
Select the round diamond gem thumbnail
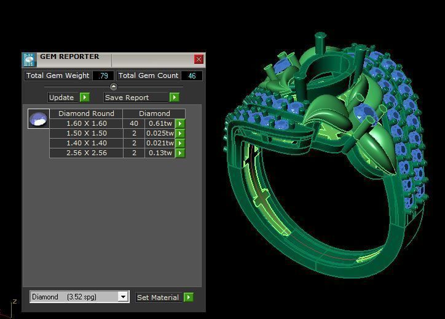[39, 118]
